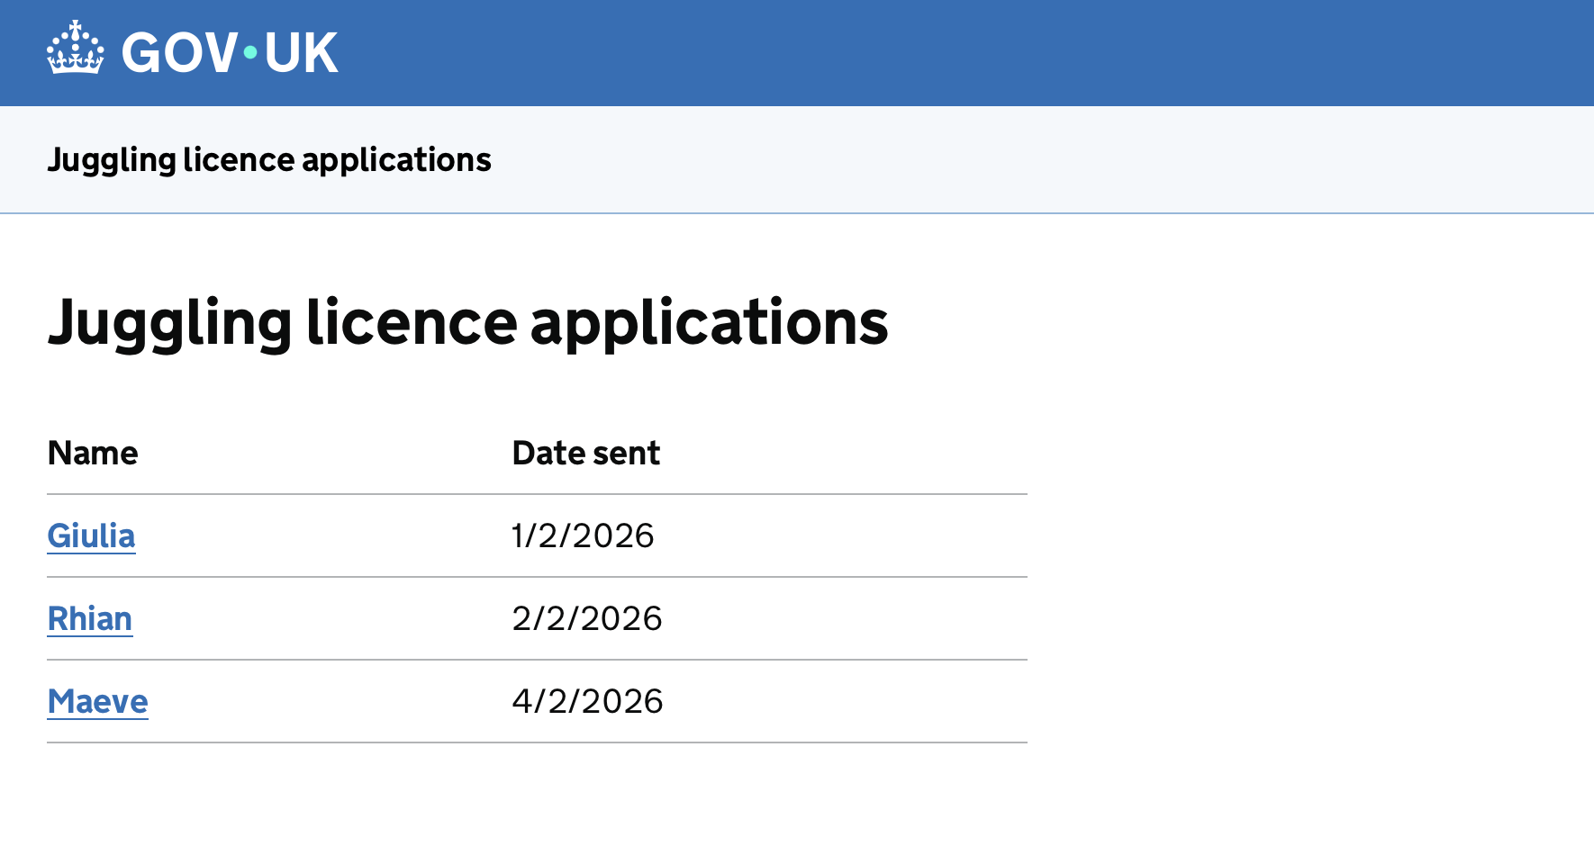Click the Date sent column header

point(585,453)
